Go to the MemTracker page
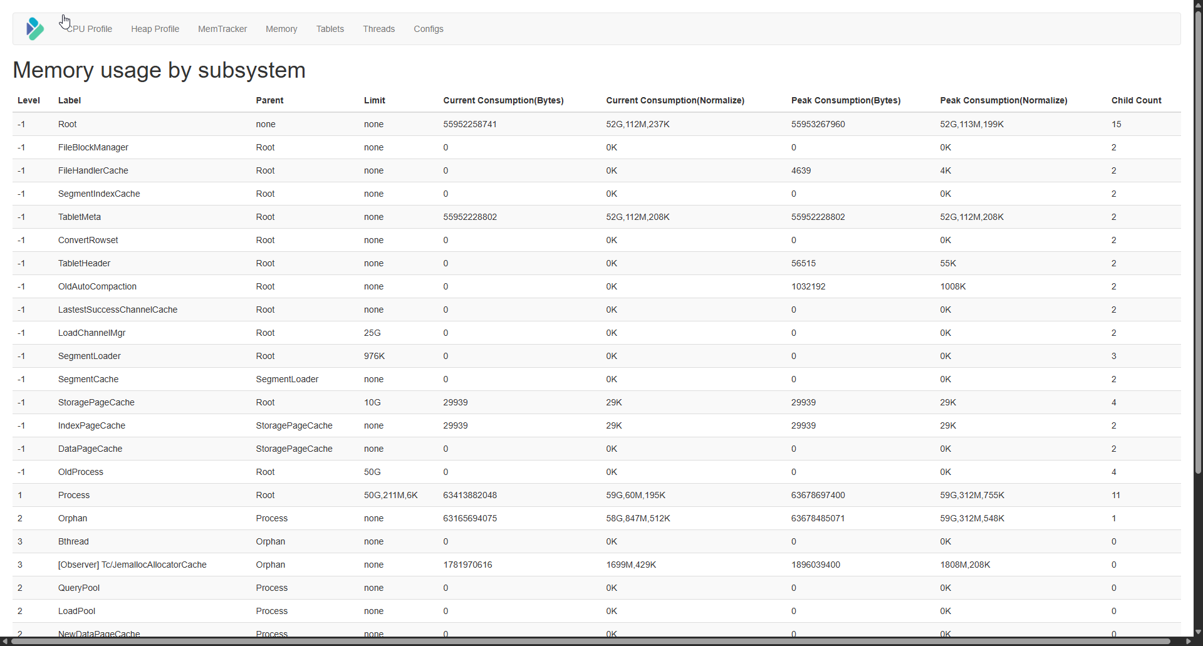The width and height of the screenshot is (1203, 646). 222,29
